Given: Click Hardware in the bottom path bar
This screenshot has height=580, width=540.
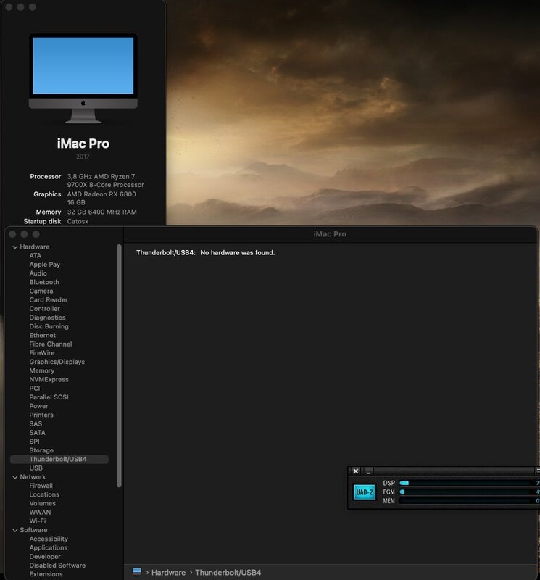Looking at the screenshot, I should [x=168, y=573].
